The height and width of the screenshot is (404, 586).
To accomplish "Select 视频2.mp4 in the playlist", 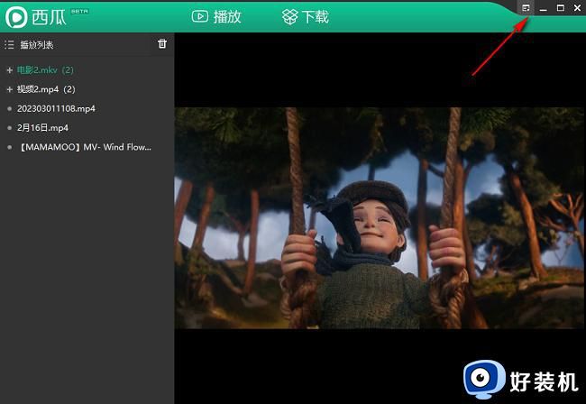I will click(46, 89).
